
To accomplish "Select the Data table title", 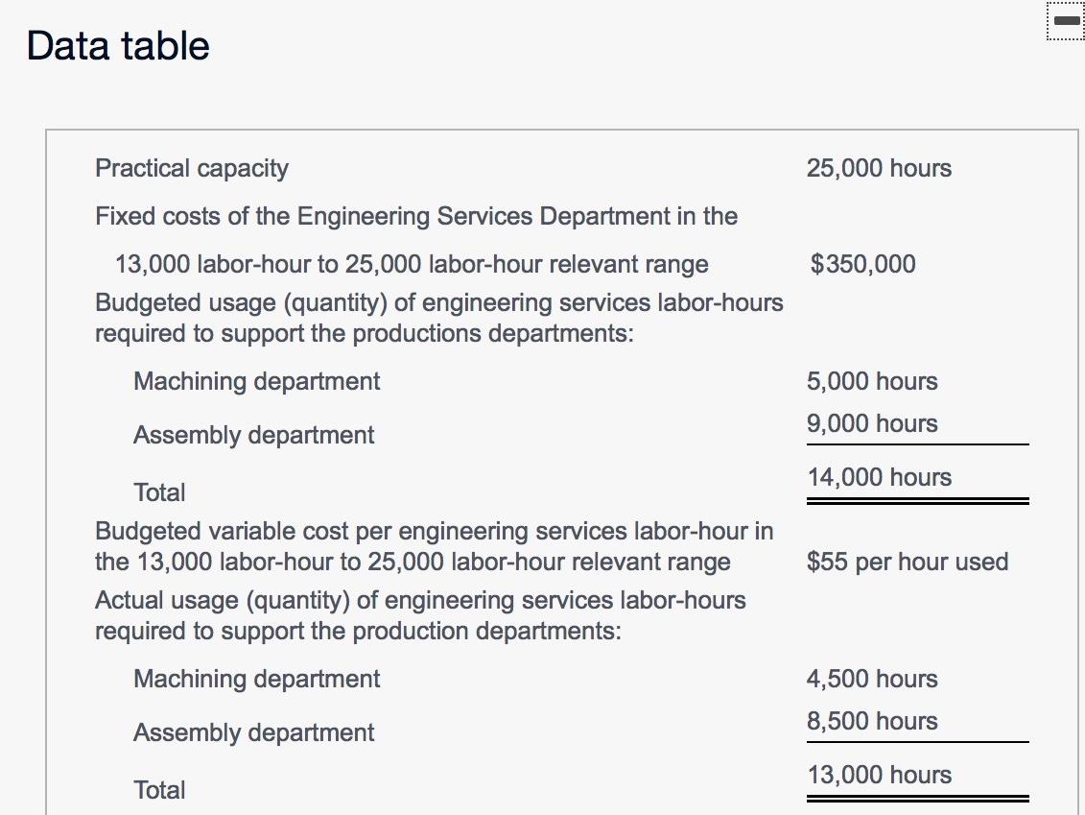I will click(116, 44).
